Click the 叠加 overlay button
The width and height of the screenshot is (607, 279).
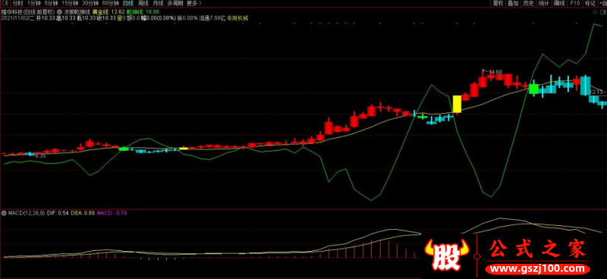click(513, 3)
